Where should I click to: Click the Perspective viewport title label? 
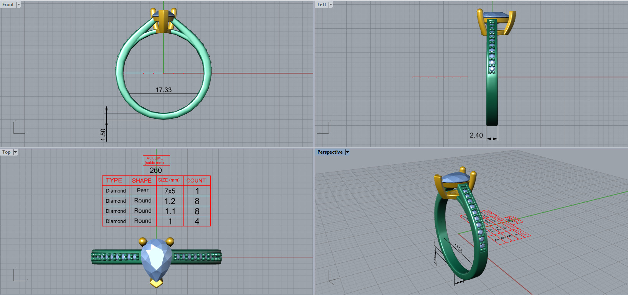(330, 152)
